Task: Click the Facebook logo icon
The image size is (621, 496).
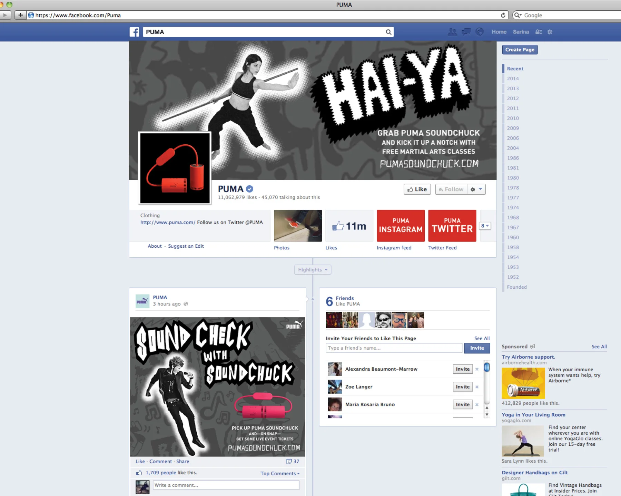Action: (134, 32)
